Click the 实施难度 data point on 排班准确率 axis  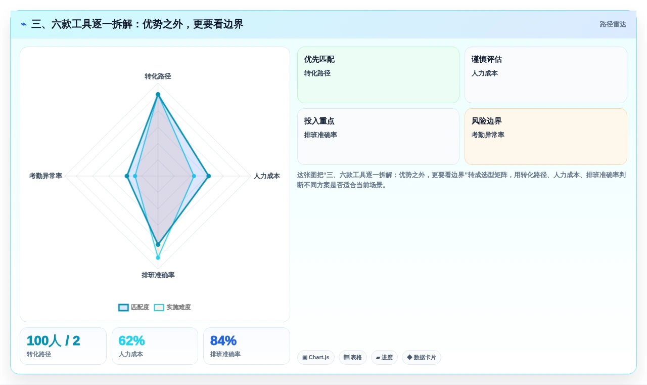tap(158, 258)
